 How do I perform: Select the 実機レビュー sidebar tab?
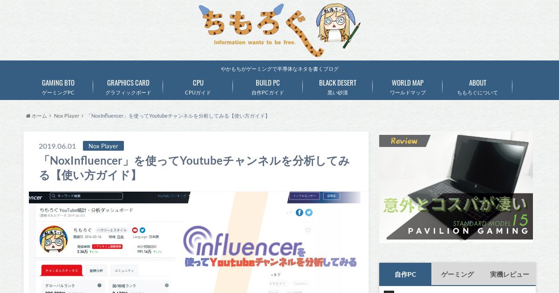point(510,274)
